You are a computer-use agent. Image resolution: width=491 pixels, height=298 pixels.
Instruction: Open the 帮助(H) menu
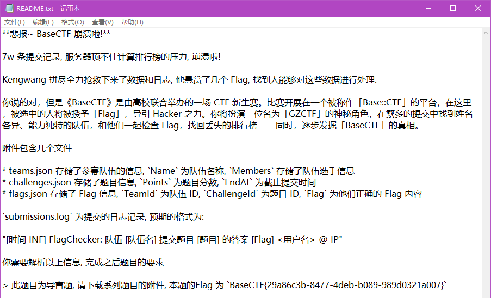[x=132, y=22]
